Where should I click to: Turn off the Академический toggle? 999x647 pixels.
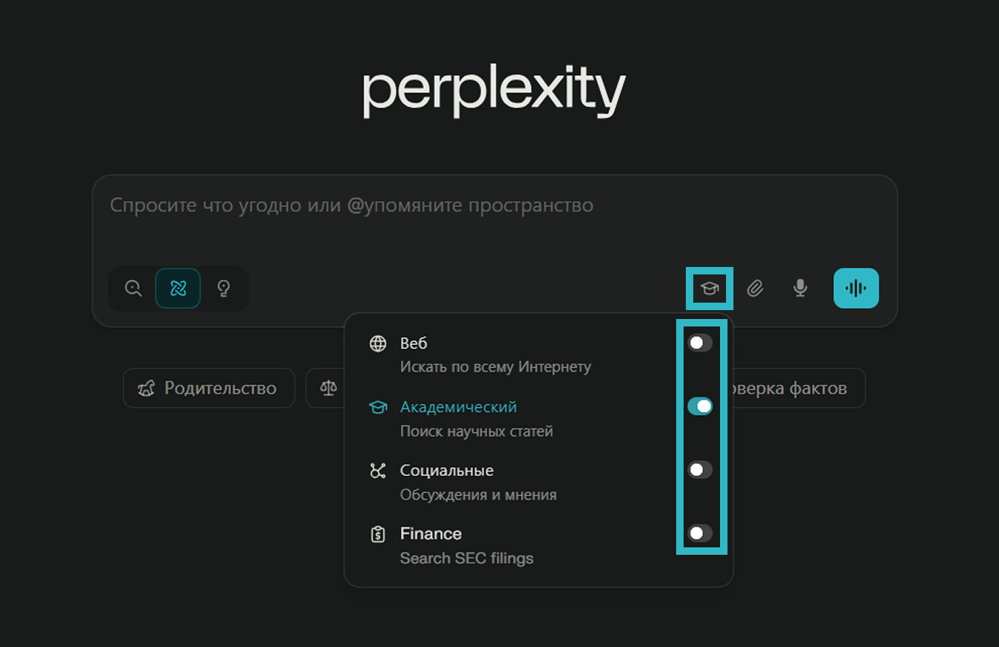[x=700, y=406]
